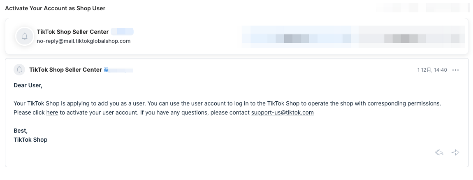Open the support-us@tiktok.com email link
473x180 pixels.
pos(282,112)
